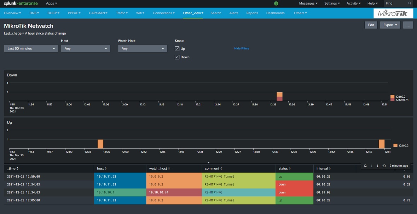
Task: Expand the Apps menu
Action: (x=51, y=4)
